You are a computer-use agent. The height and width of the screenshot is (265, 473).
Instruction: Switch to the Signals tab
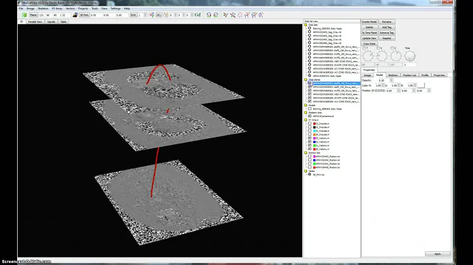pos(51,22)
